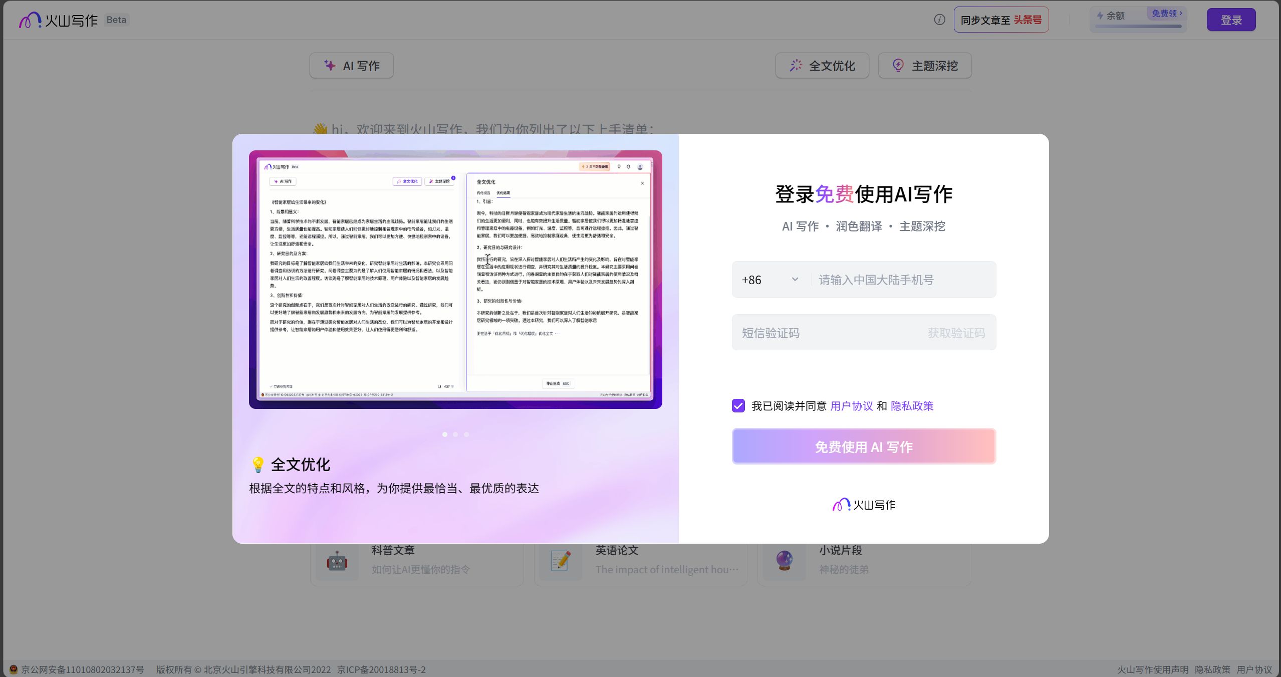Select the third carousel dot indicator
Viewport: 1281px width, 677px height.
[x=466, y=434]
